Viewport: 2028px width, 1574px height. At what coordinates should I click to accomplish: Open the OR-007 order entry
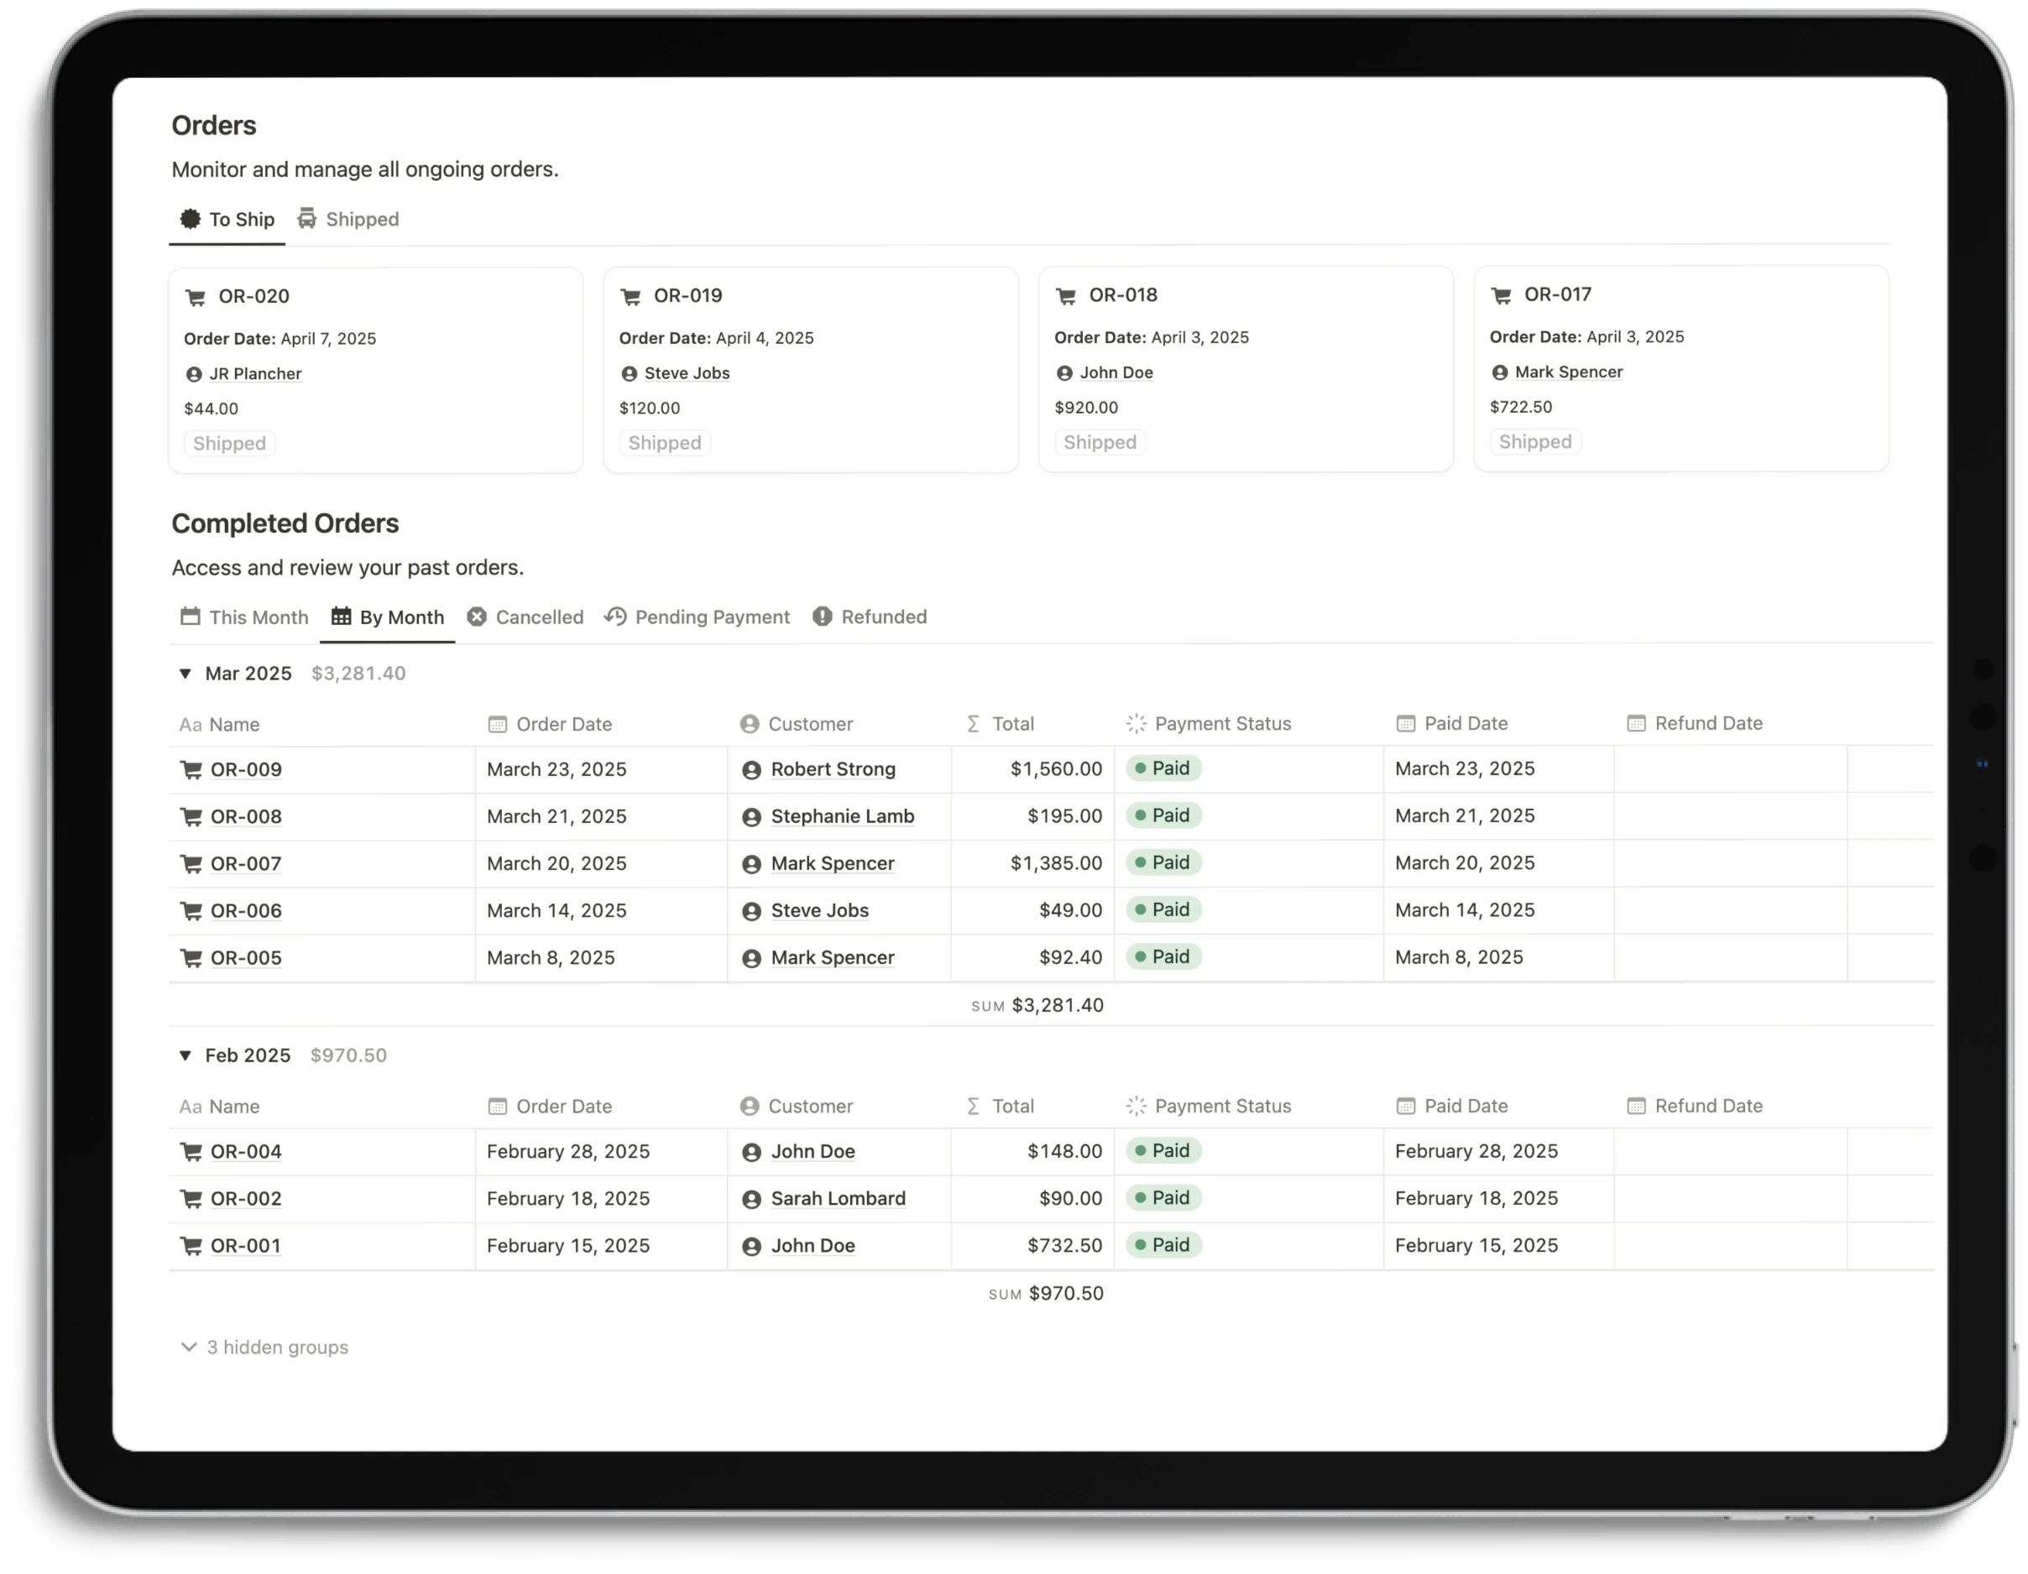(x=244, y=863)
